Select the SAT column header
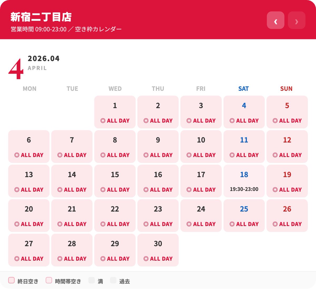Image resolution: width=316 pixels, height=289 pixels. pyautogui.click(x=243, y=89)
